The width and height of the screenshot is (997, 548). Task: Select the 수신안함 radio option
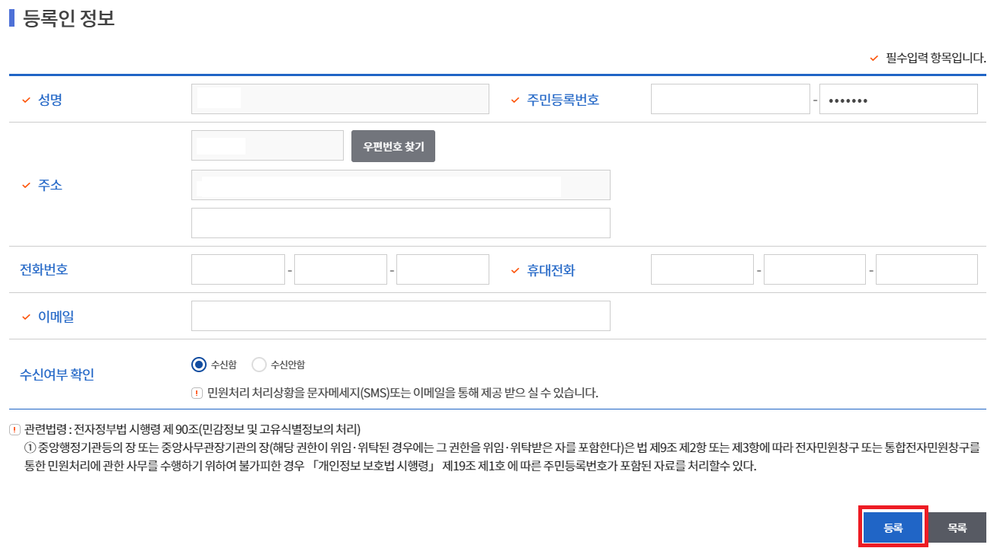point(259,365)
